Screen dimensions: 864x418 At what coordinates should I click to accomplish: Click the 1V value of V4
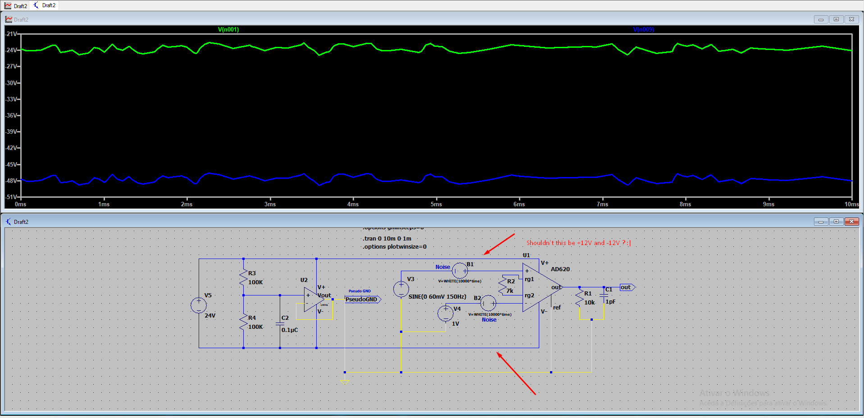click(x=455, y=324)
